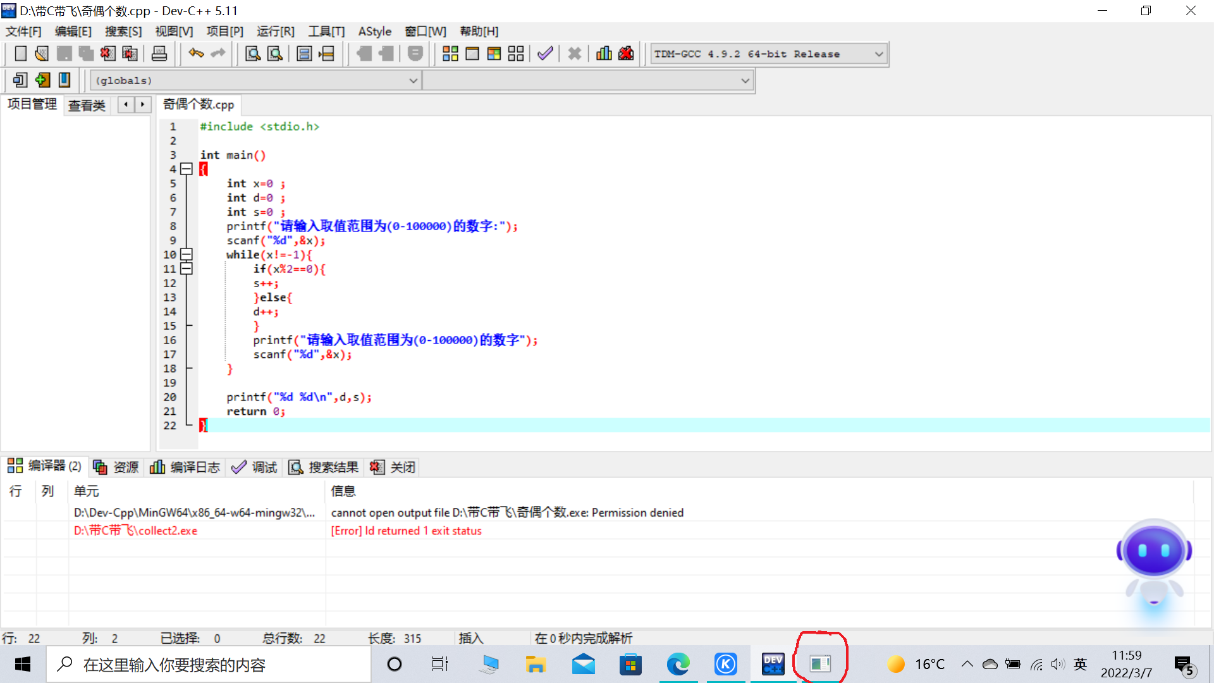Image resolution: width=1214 pixels, height=683 pixels.
Task: Switch to the 资源 bottom tab
Action: (x=116, y=467)
